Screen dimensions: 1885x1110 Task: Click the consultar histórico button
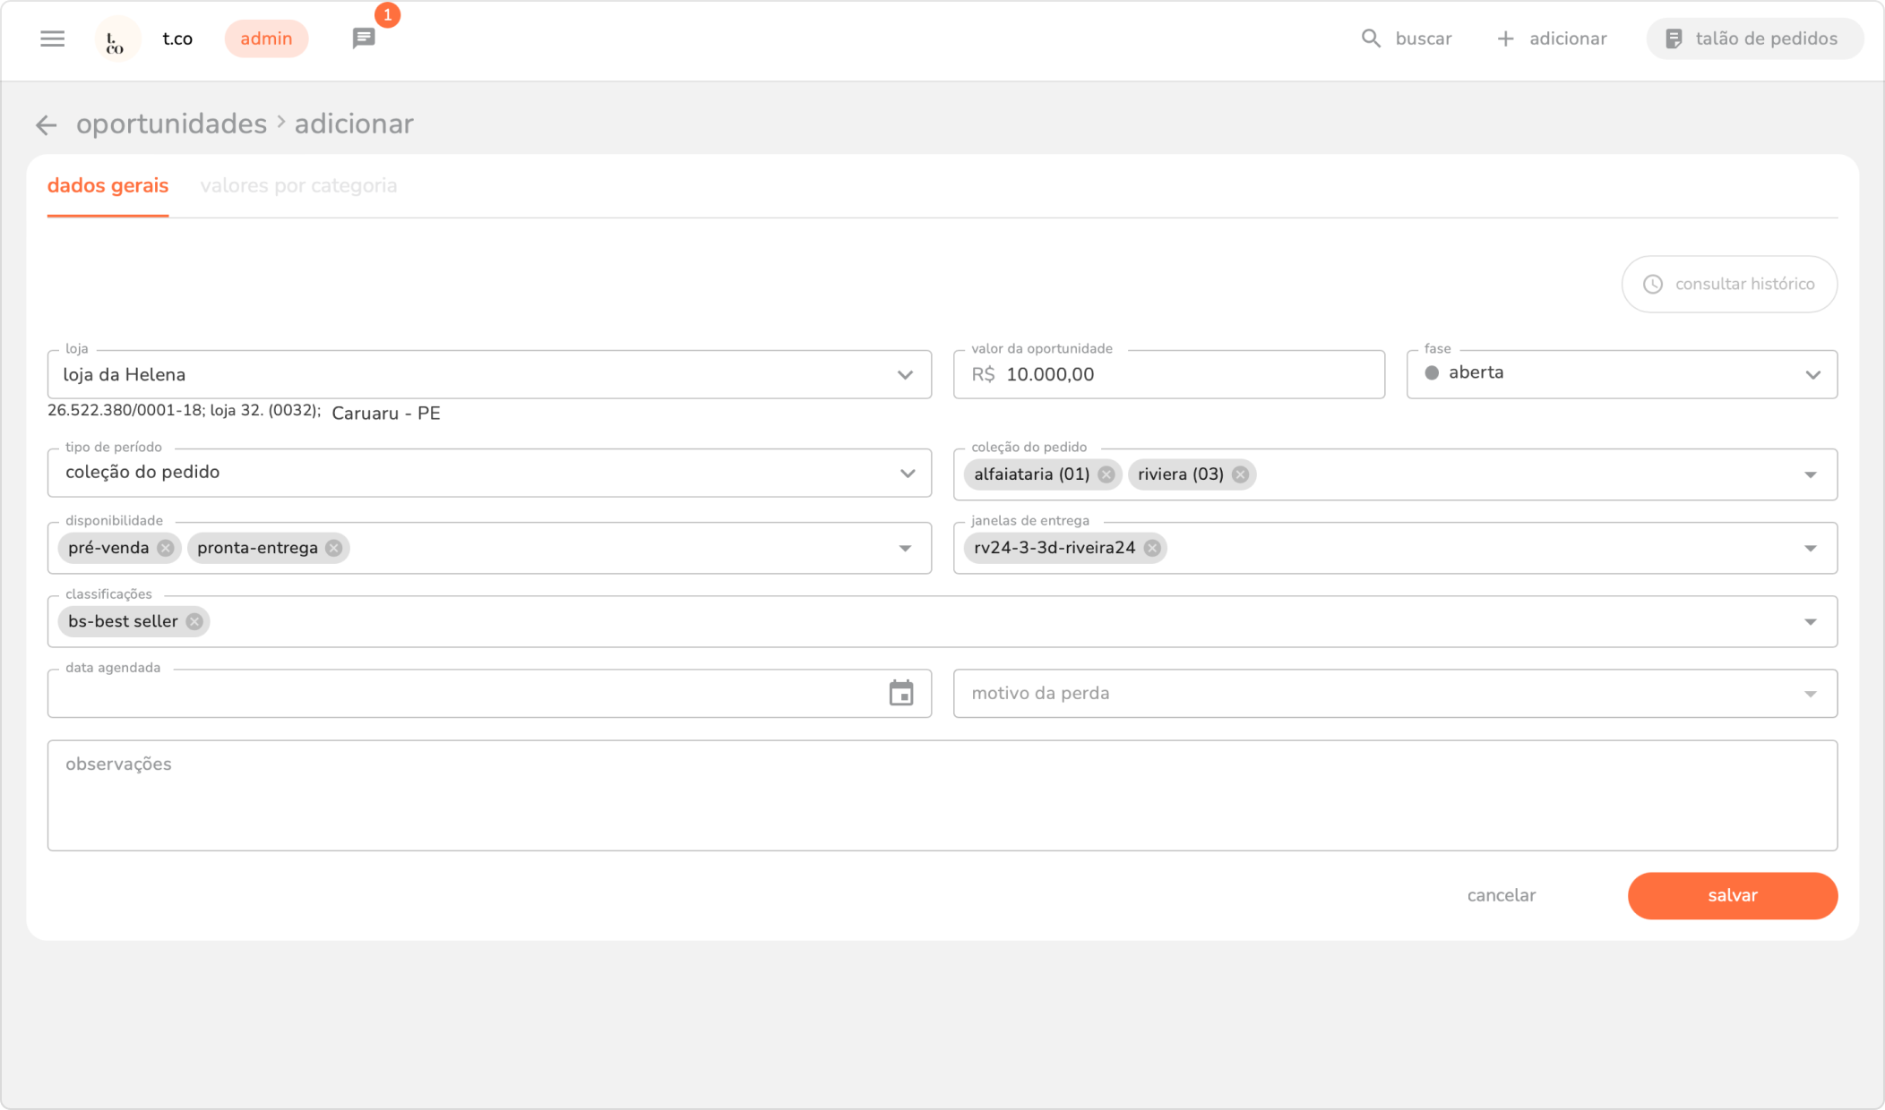pyautogui.click(x=1729, y=284)
